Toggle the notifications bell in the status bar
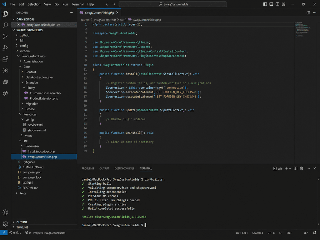Screen dimensions: 320x240 [x=314, y=232]
